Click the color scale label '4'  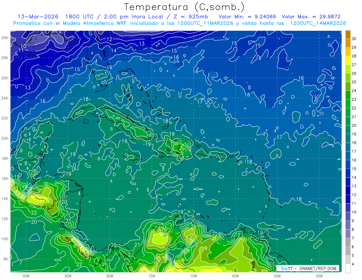(x=353, y=264)
